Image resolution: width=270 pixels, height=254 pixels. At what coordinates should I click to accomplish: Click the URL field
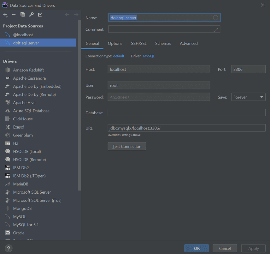186,128
